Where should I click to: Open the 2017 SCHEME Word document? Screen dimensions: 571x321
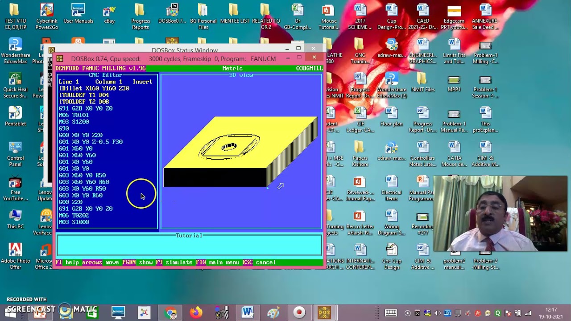360,16
